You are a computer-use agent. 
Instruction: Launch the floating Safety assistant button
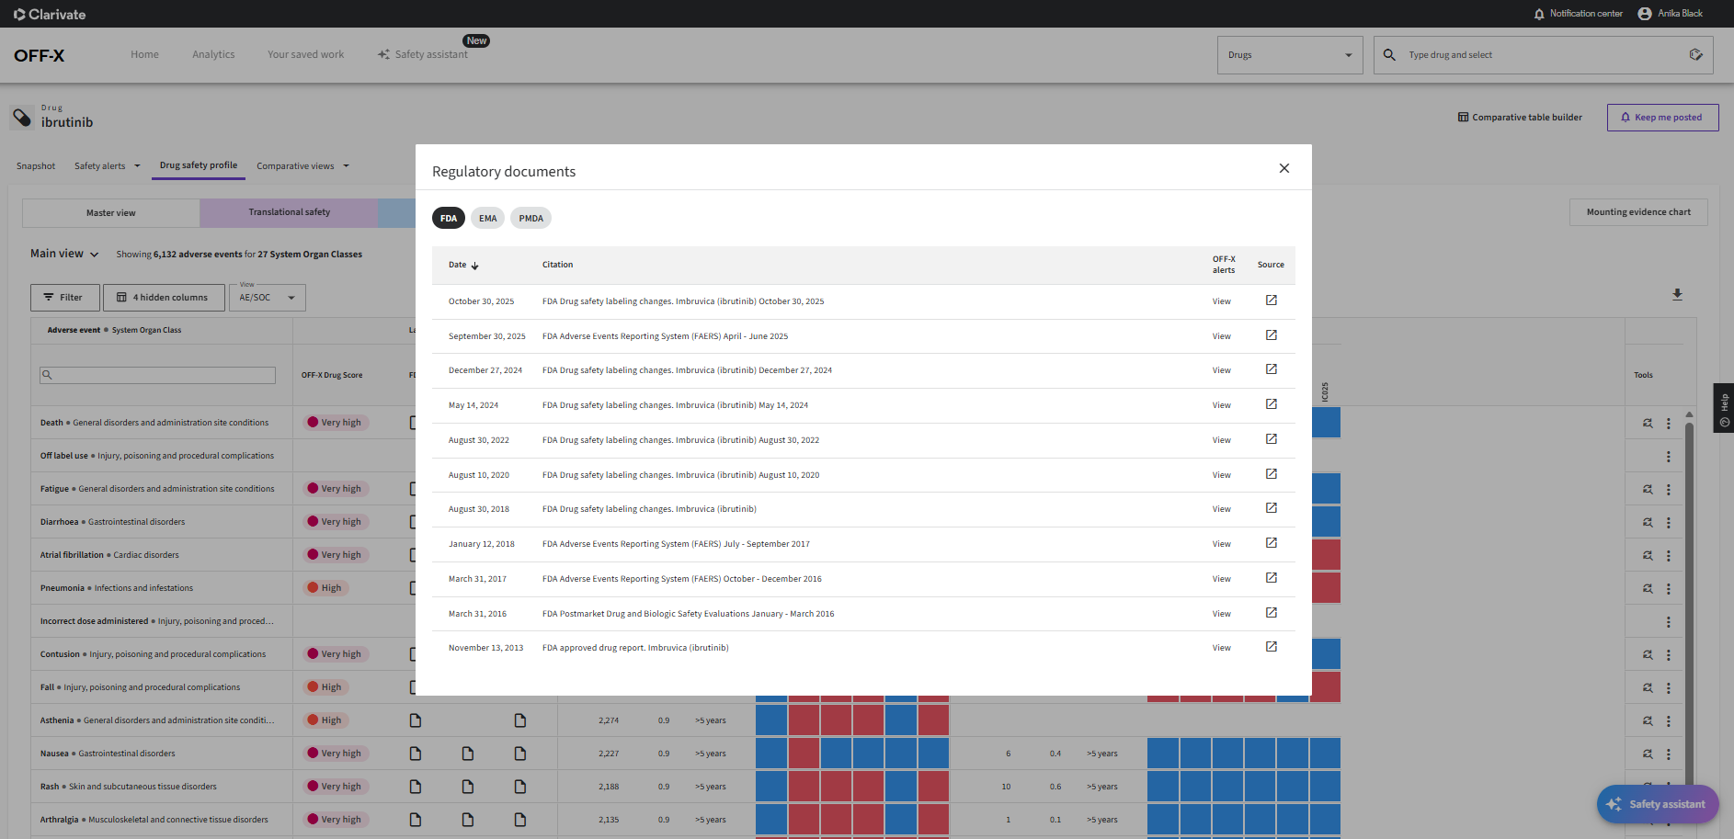coord(1658,804)
